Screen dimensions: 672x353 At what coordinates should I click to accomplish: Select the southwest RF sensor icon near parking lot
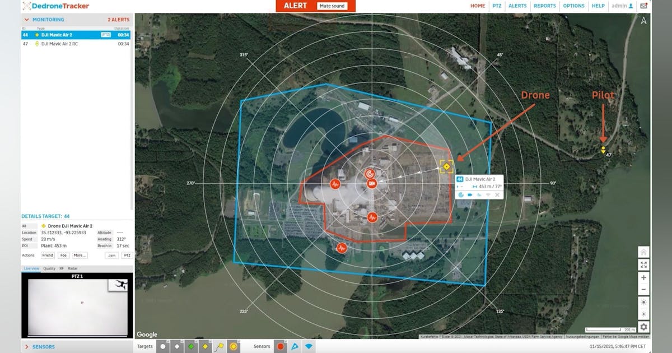(x=342, y=248)
